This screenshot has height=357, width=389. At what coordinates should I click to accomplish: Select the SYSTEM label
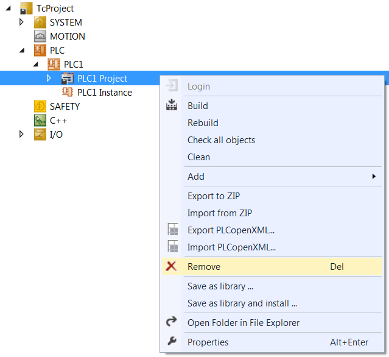pos(66,23)
